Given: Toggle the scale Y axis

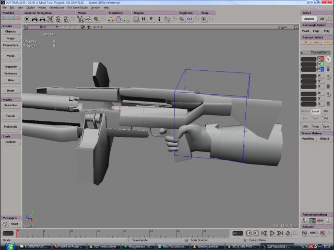Looking at the screenshot, I should pyautogui.click(x=320, y=64).
